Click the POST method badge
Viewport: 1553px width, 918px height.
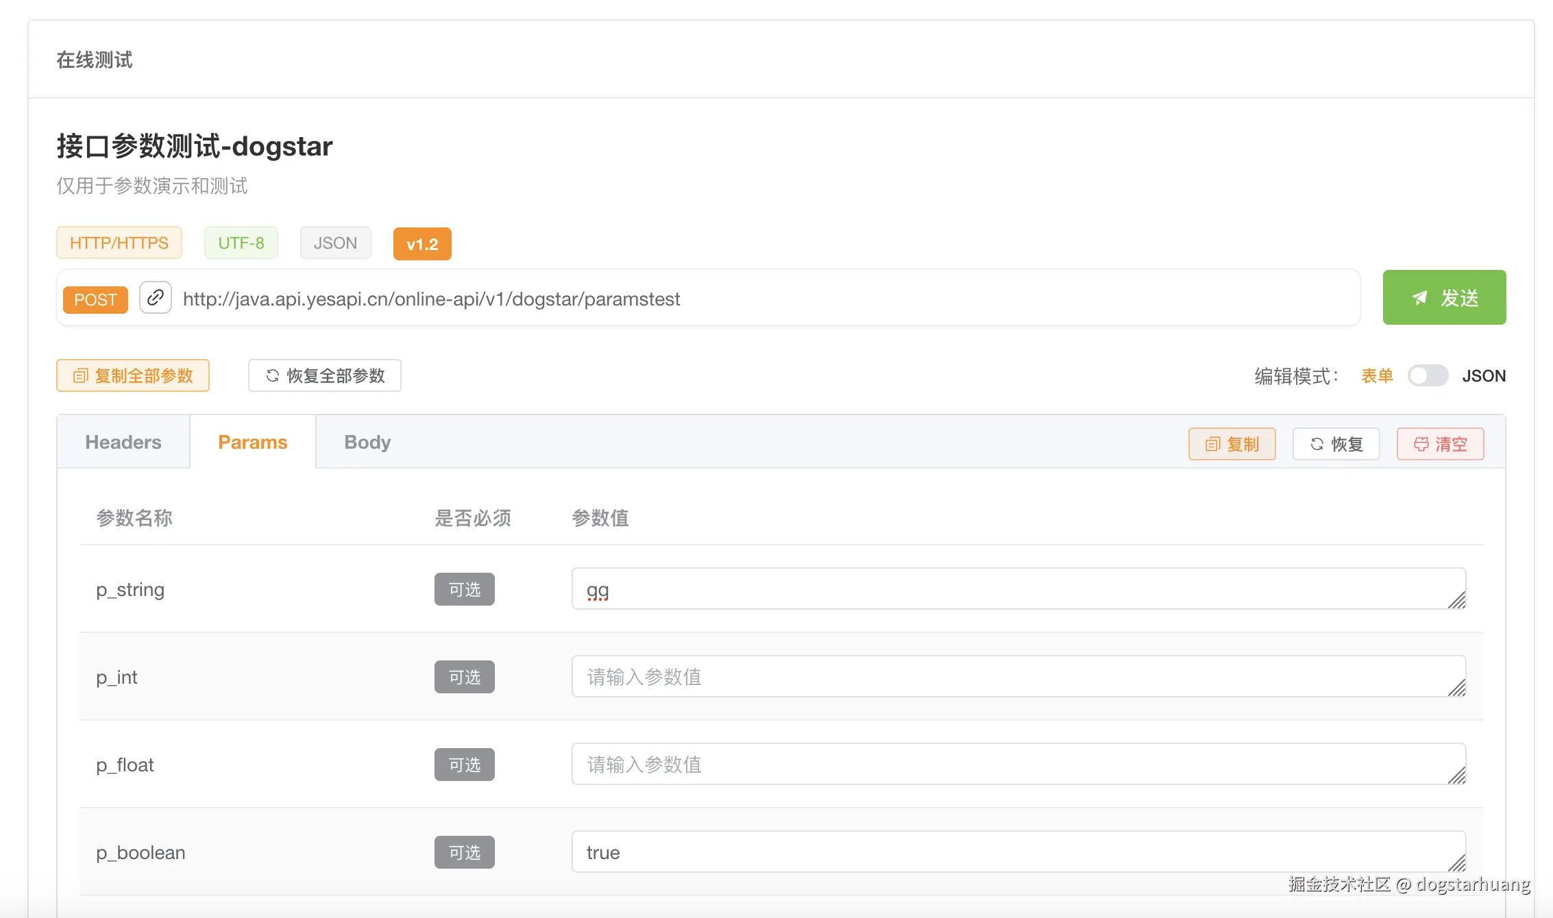[x=95, y=299]
